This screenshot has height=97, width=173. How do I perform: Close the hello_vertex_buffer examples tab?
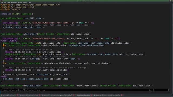point(74,95)
